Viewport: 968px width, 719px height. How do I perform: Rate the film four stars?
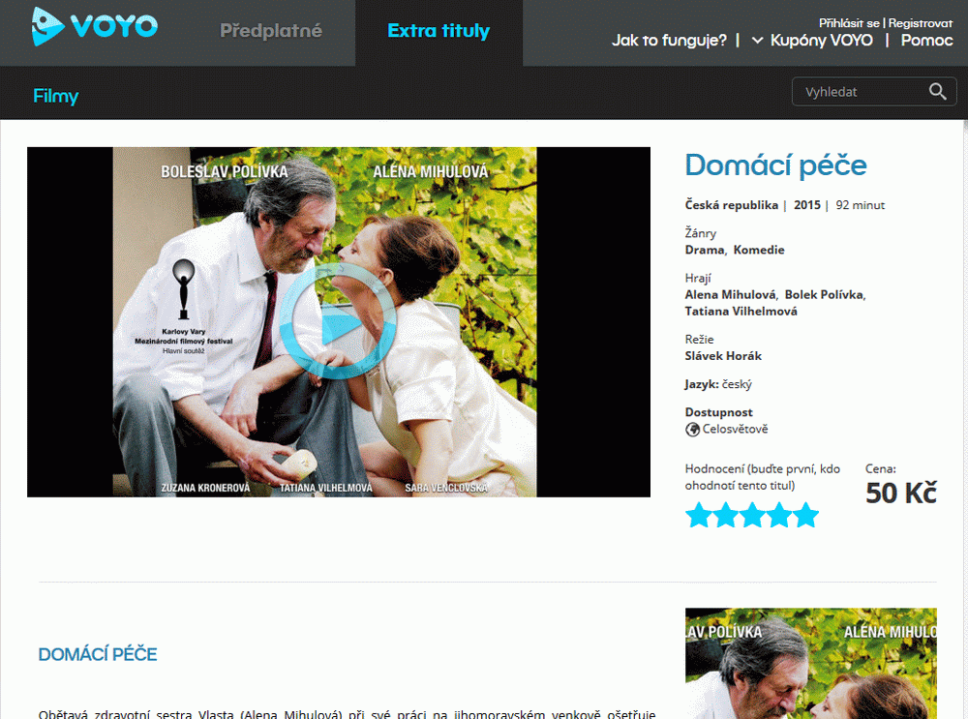(778, 516)
